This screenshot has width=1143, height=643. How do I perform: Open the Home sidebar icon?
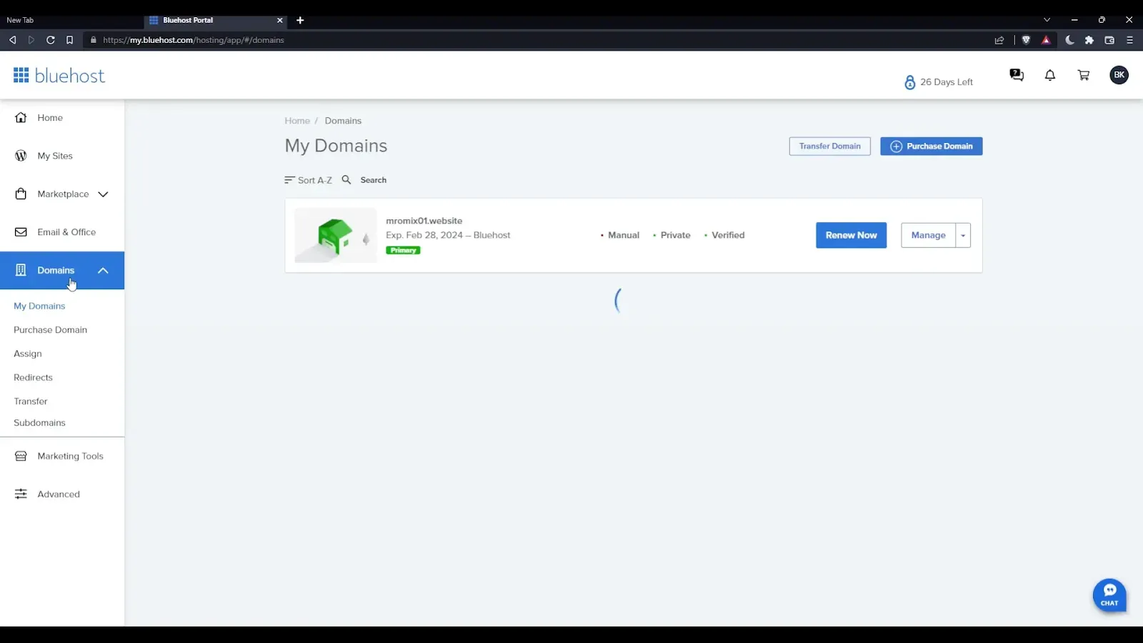point(21,118)
